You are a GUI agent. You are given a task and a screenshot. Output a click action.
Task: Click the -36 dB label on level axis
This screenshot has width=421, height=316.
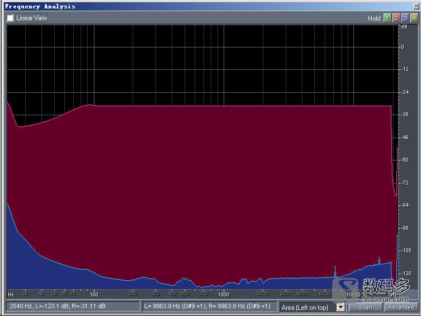click(404, 115)
